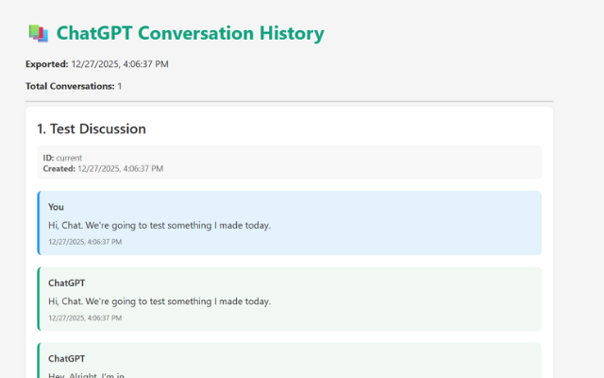This screenshot has height=378, width=604.
Task: Click the Created date value
Action: pos(121,168)
